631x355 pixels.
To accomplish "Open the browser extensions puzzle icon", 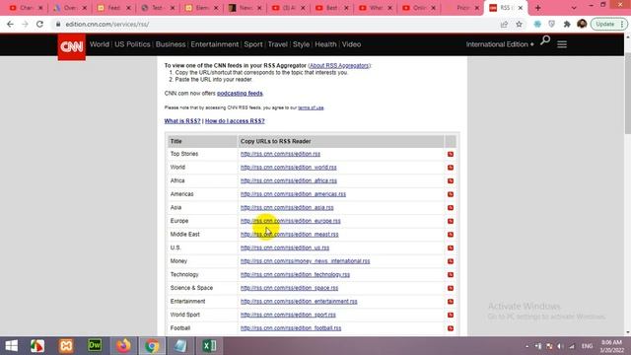I will point(567,24).
